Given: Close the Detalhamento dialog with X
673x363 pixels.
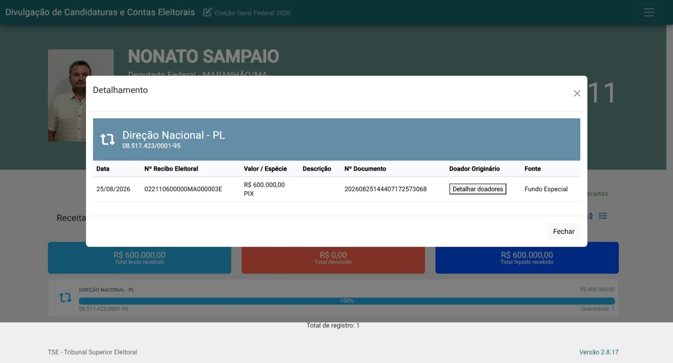Looking at the screenshot, I should pos(577,93).
